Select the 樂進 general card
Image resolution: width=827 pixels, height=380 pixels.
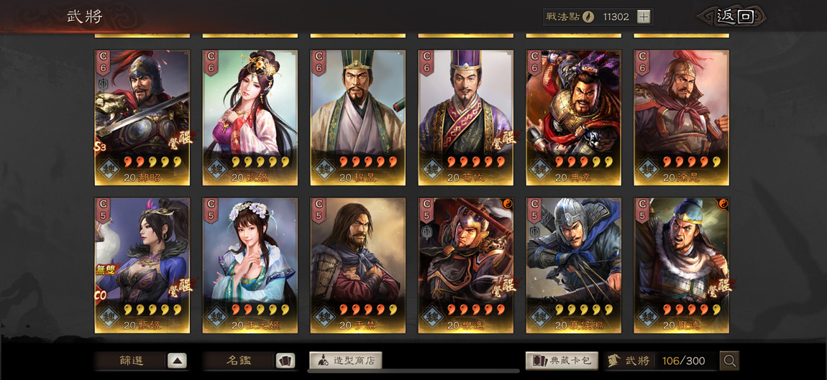click(466, 265)
